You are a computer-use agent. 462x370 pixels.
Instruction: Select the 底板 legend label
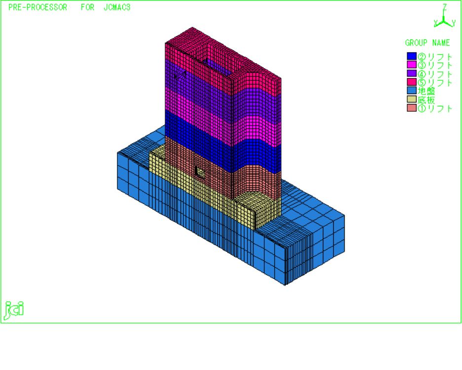[426, 100]
